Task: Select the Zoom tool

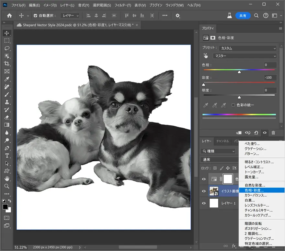Action: (x=7, y=186)
